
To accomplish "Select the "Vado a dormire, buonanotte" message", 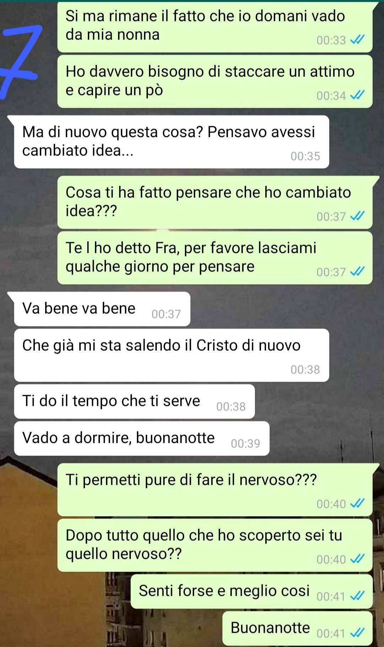I will pyautogui.click(x=142, y=439).
